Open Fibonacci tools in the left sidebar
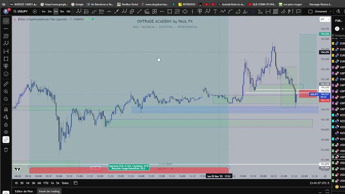This screenshot has width=345, height=194. (6, 36)
